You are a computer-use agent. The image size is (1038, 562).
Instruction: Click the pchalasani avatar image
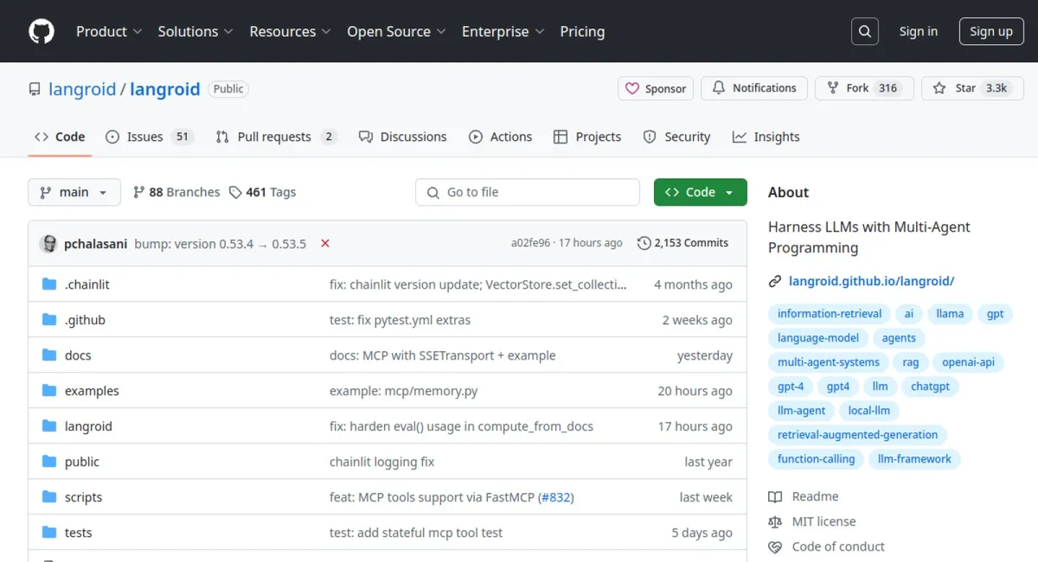point(48,244)
